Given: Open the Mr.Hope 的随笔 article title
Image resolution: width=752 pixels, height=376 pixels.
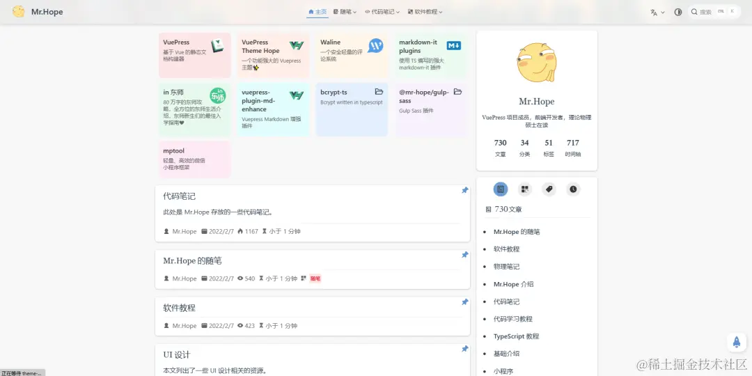Looking at the screenshot, I should click(x=192, y=261).
